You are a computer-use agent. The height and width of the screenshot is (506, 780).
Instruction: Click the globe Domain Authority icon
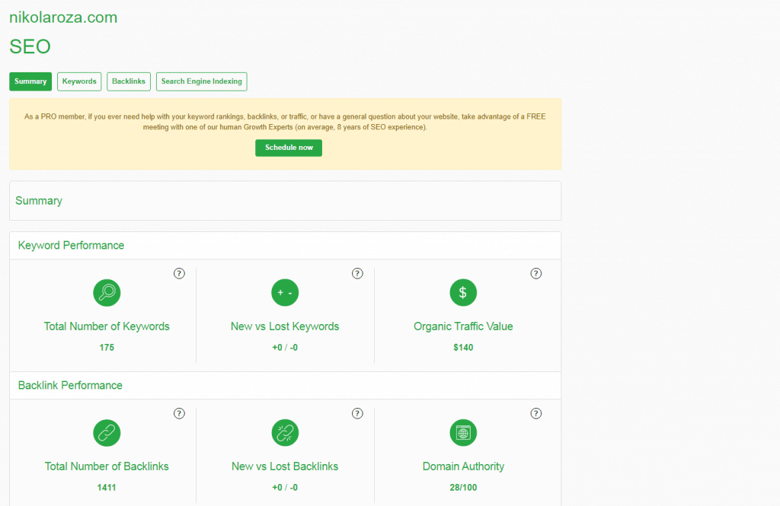click(463, 433)
